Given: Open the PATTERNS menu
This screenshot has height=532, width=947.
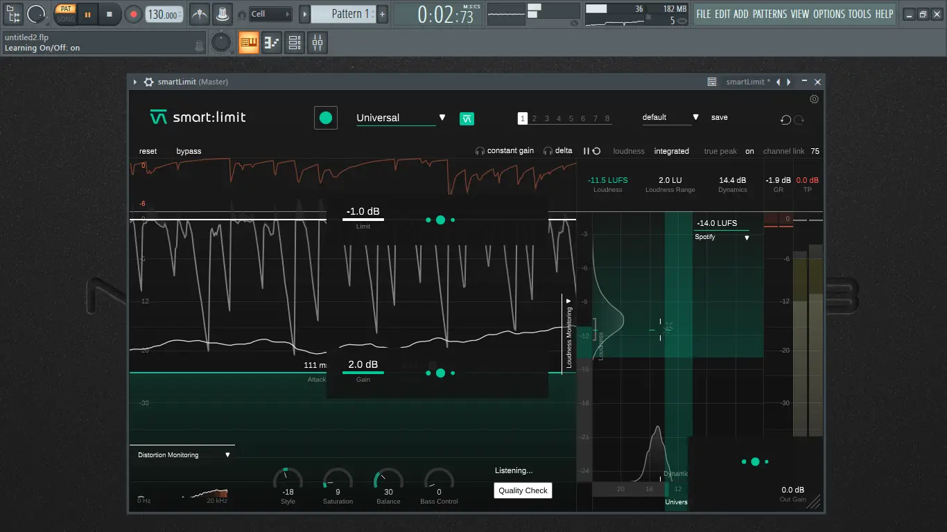Looking at the screenshot, I should (x=770, y=14).
